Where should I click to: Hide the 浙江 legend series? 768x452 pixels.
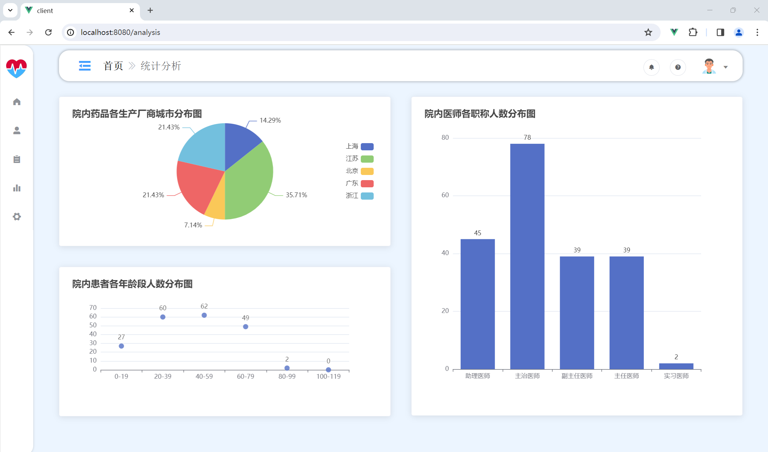[359, 196]
